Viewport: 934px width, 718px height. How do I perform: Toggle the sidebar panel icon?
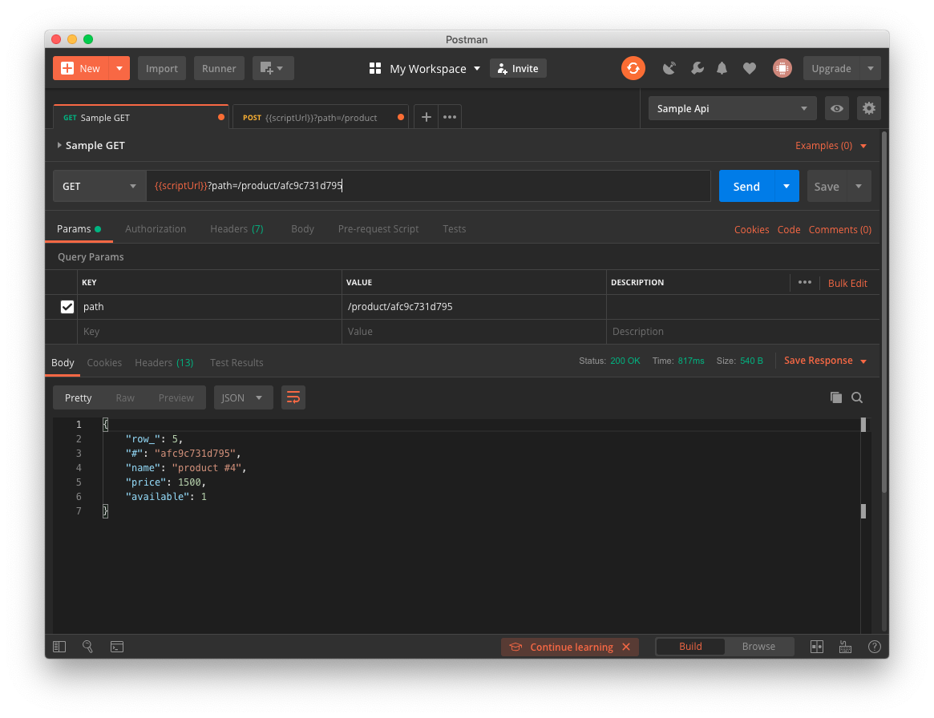[59, 647]
